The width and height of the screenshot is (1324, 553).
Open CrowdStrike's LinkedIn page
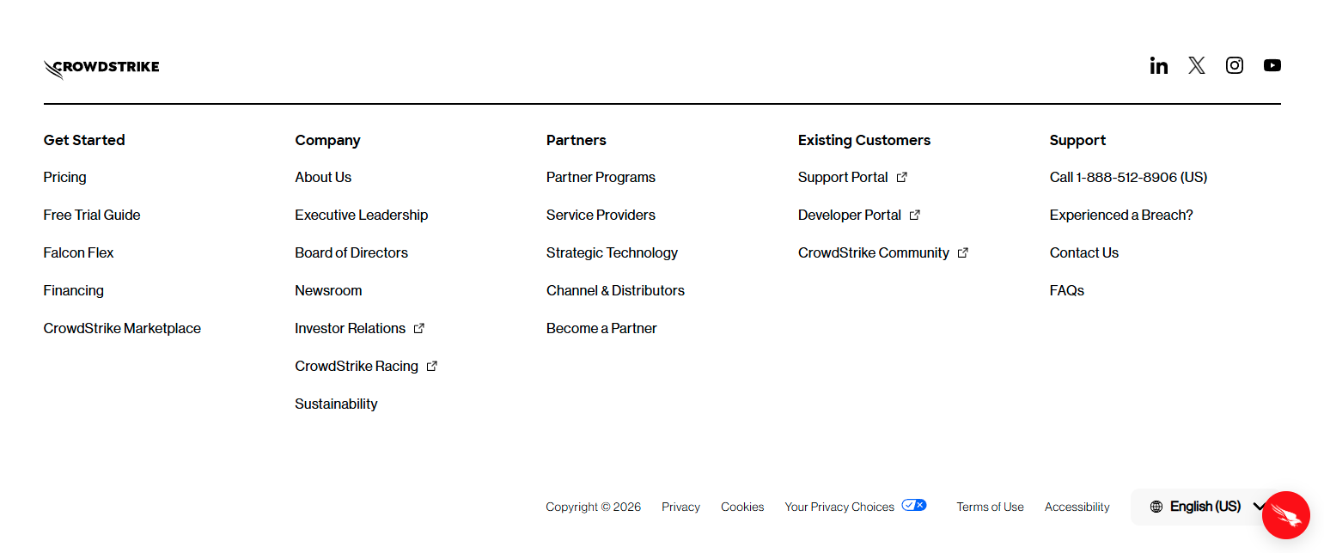(1158, 64)
